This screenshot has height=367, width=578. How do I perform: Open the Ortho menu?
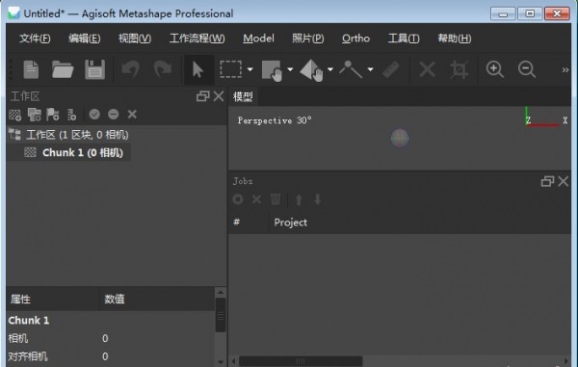pyautogui.click(x=355, y=39)
